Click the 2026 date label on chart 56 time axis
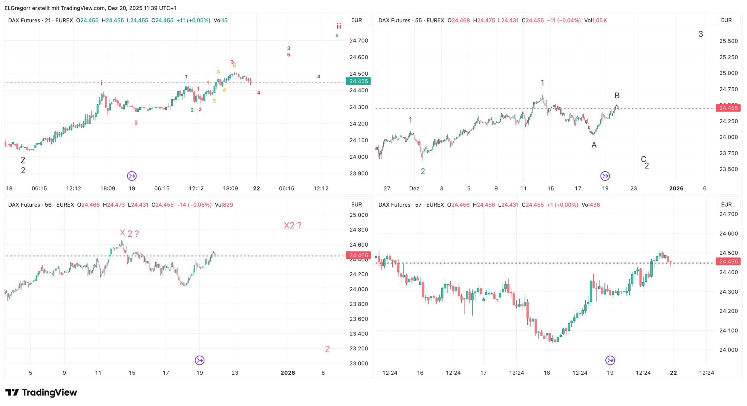Image resolution: width=747 pixels, height=406 pixels. coord(287,373)
